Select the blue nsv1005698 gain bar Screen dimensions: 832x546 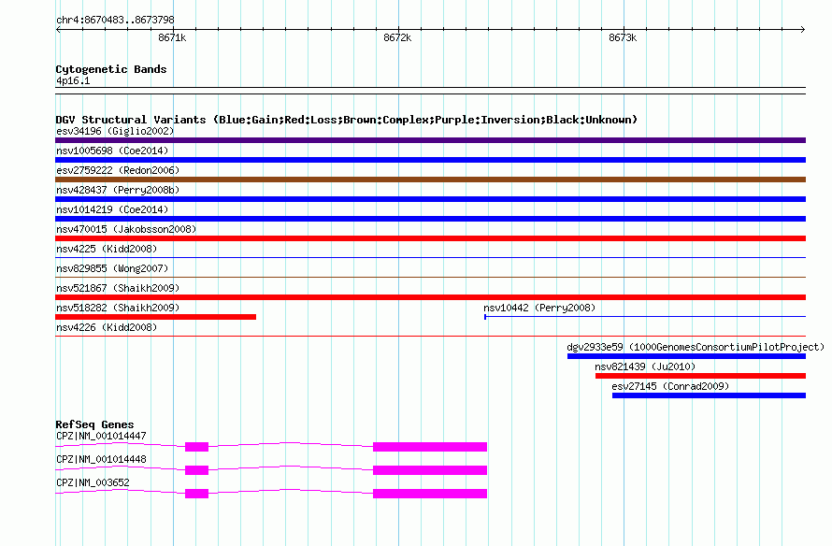coord(430,160)
